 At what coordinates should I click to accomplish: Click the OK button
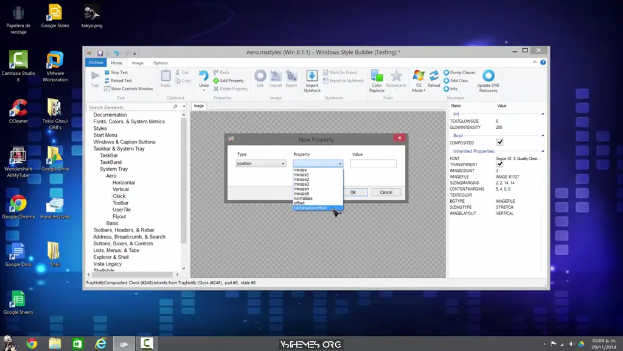point(355,192)
